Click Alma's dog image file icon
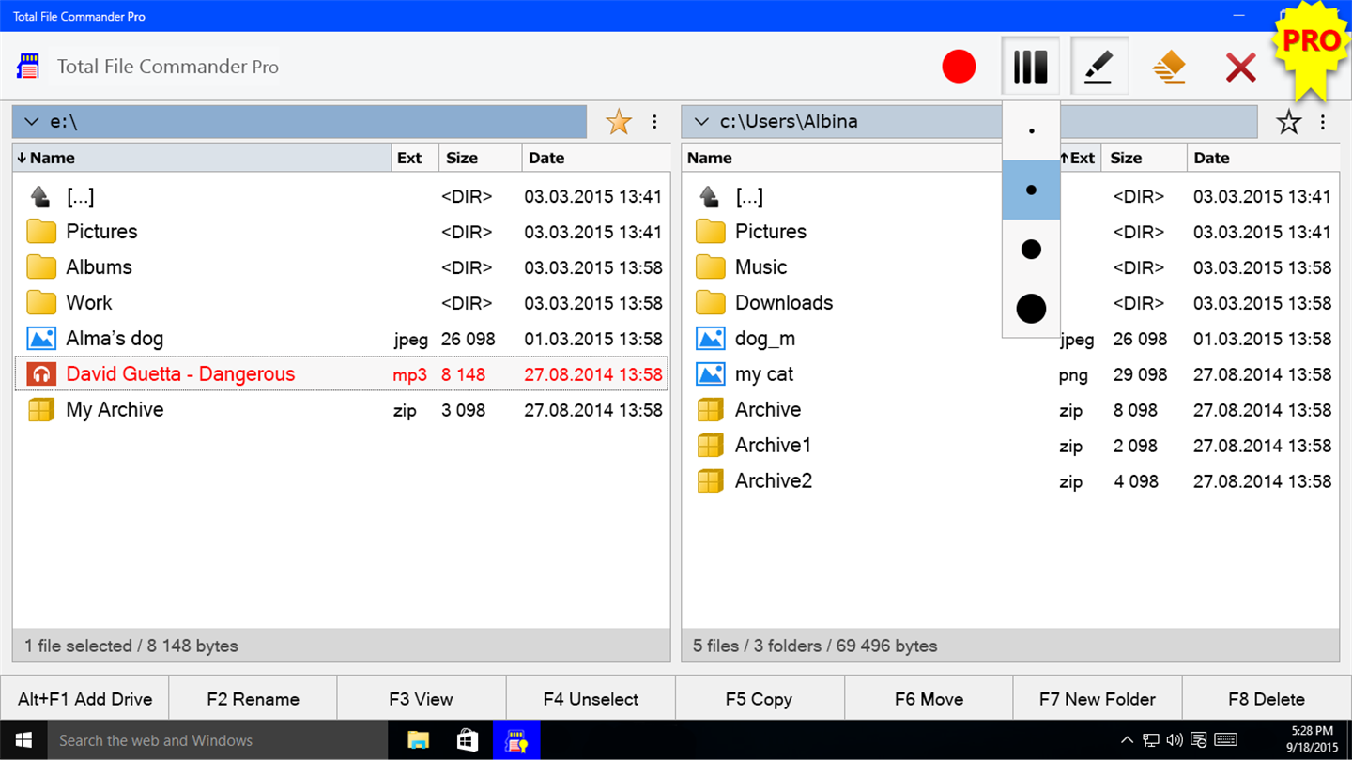 41,339
